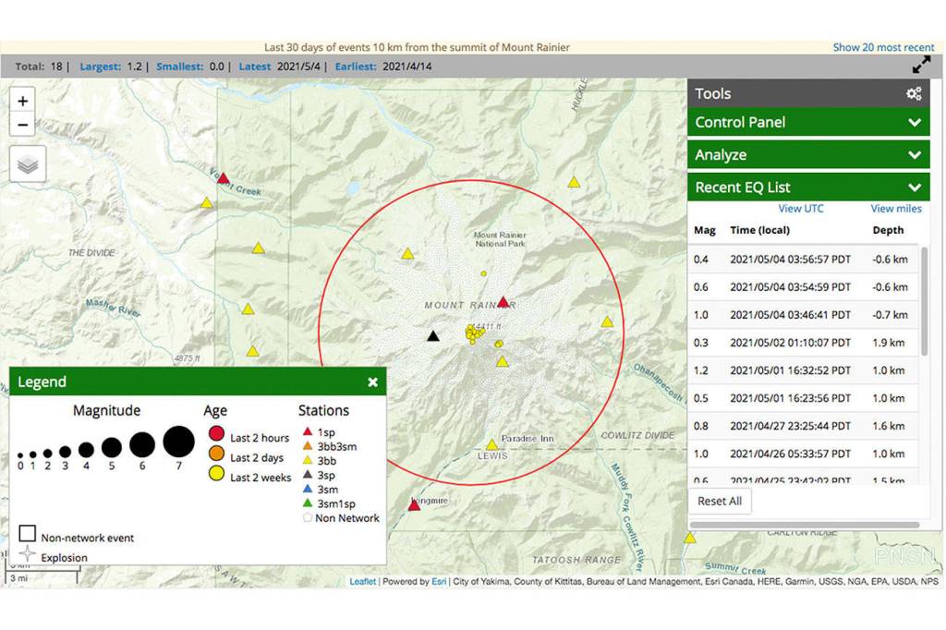Image resolution: width=946 pixels, height=630 pixels.
Task: Zoom out of the map
Action: pyautogui.click(x=23, y=125)
